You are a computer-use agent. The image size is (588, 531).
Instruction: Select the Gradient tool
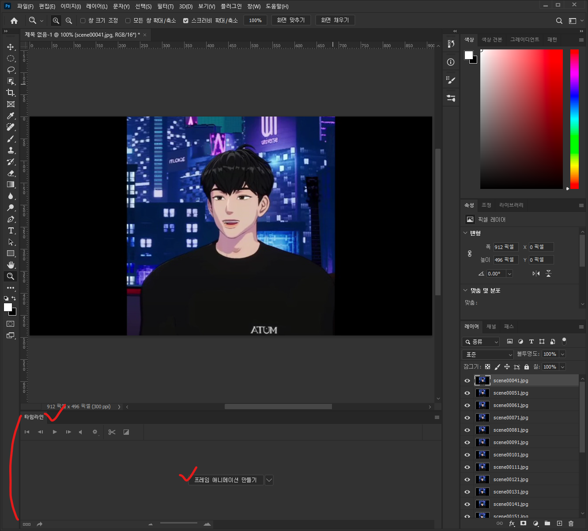click(11, 185)
